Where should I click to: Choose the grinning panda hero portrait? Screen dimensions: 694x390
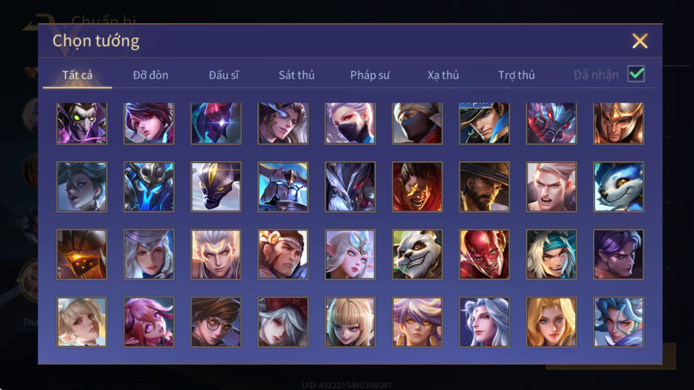[417, 255]
